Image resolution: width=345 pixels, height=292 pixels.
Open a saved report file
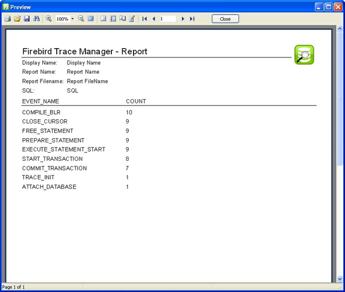(17, 19)
